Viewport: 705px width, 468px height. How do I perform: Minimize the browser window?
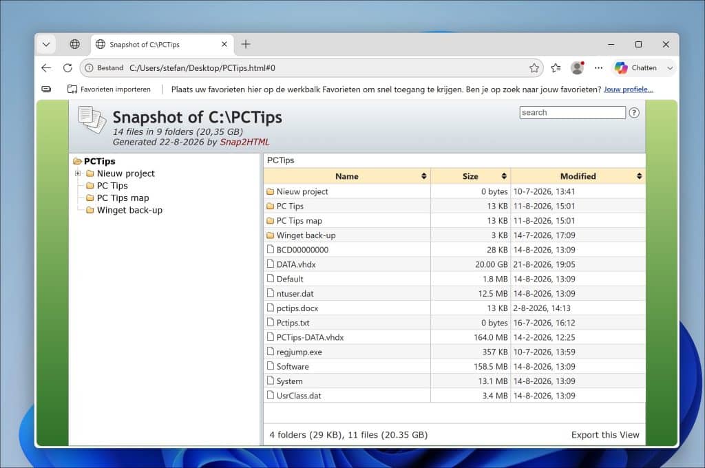coord(611,45)
